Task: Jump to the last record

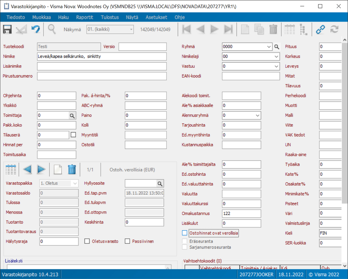Action: pos(229,29)
